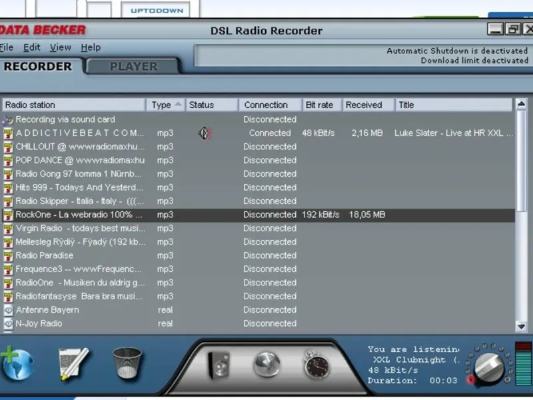
Task: Select the Antenne Bayern station row
Action: pyautogui.click(x=259, y=310)
